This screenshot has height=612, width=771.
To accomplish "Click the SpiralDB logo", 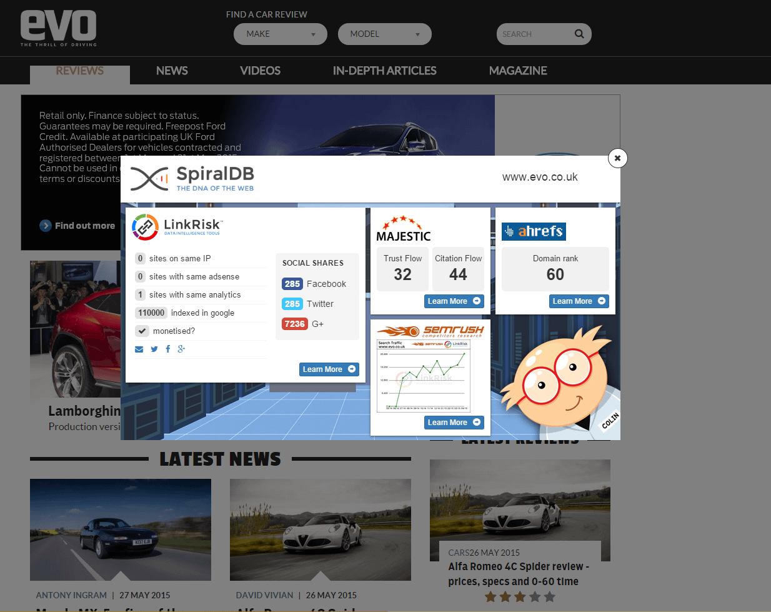I will [x=192, y=178].
